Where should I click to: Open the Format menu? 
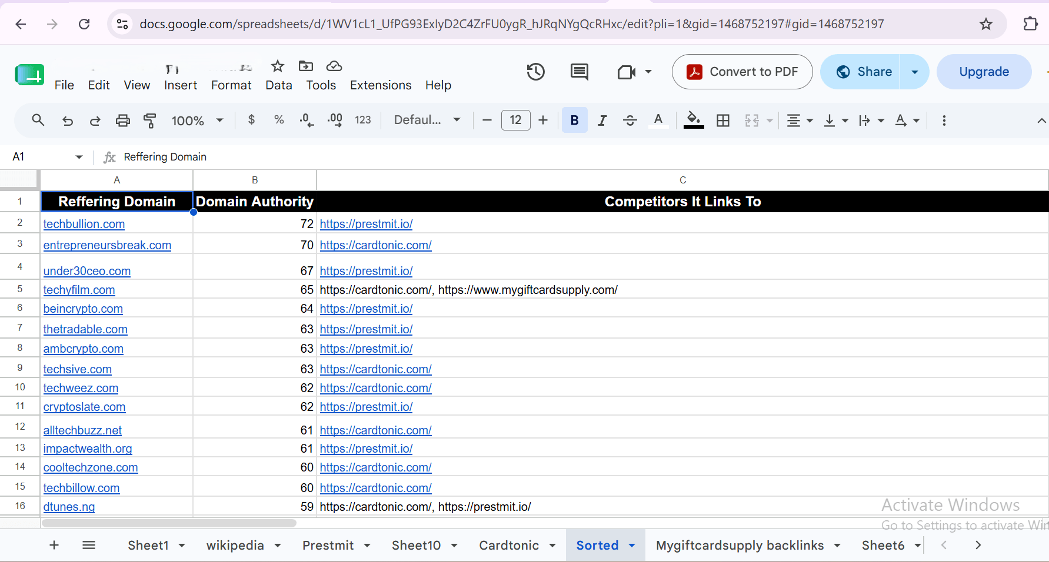(231, 85)
